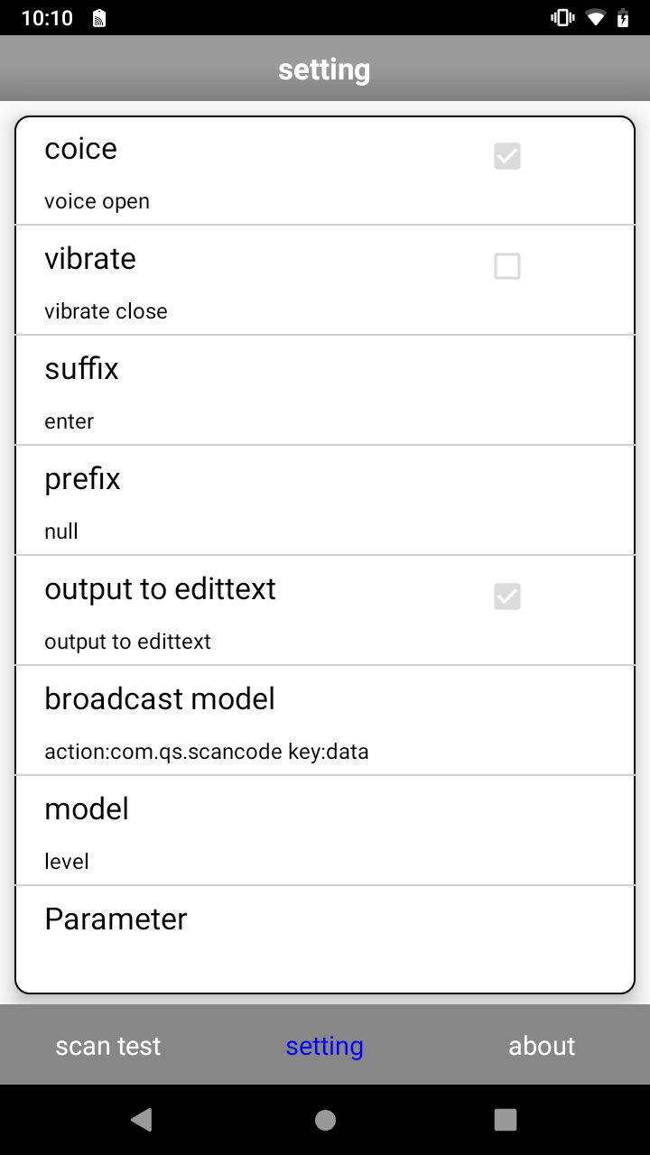Screen dimensions: 650x1155
Task: Enable the vibrate checkbox
Action: coord(507,266)
